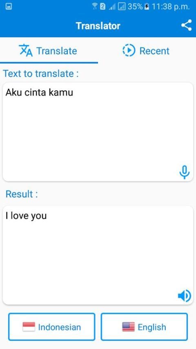Tap the Indonesian flag icon

(x=29, y=327)
